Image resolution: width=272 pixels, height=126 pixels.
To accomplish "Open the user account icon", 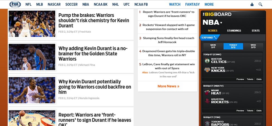I will tap(252, 5).
